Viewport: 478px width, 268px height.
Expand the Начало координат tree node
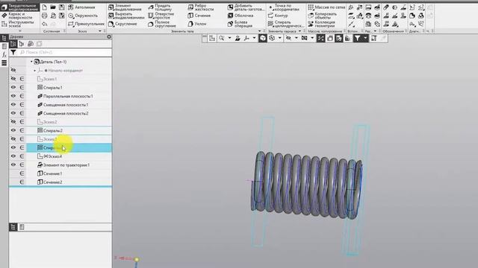[35, 71]
